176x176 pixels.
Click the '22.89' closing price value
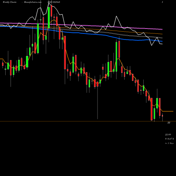pos(168,134)
